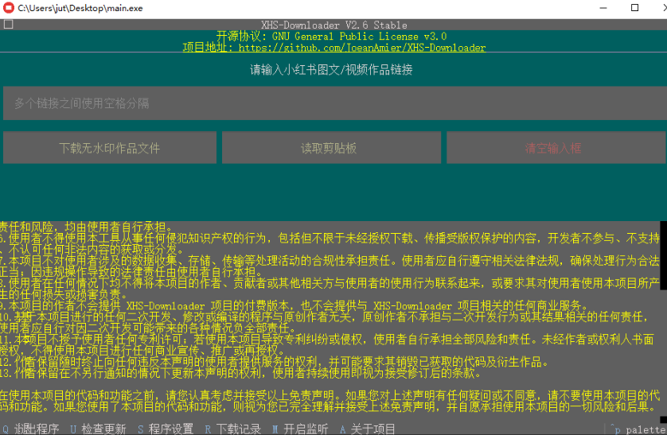Screen dimensions: 667x435
Task: Click the 开源协议 GNU license text
Action: click(x=331, y=37)
